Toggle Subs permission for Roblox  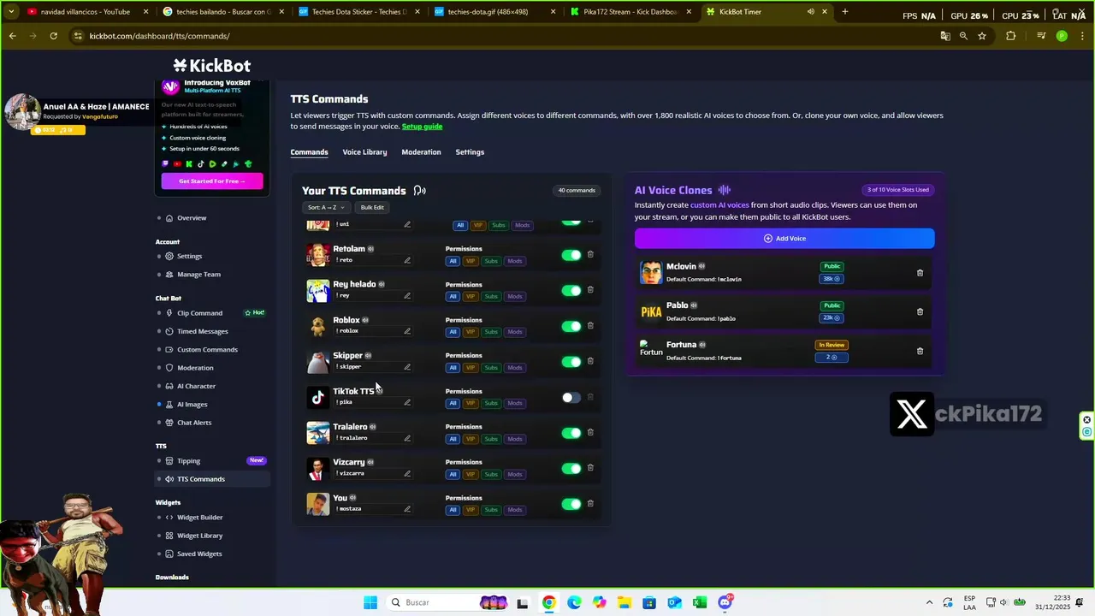pos(491,332)
